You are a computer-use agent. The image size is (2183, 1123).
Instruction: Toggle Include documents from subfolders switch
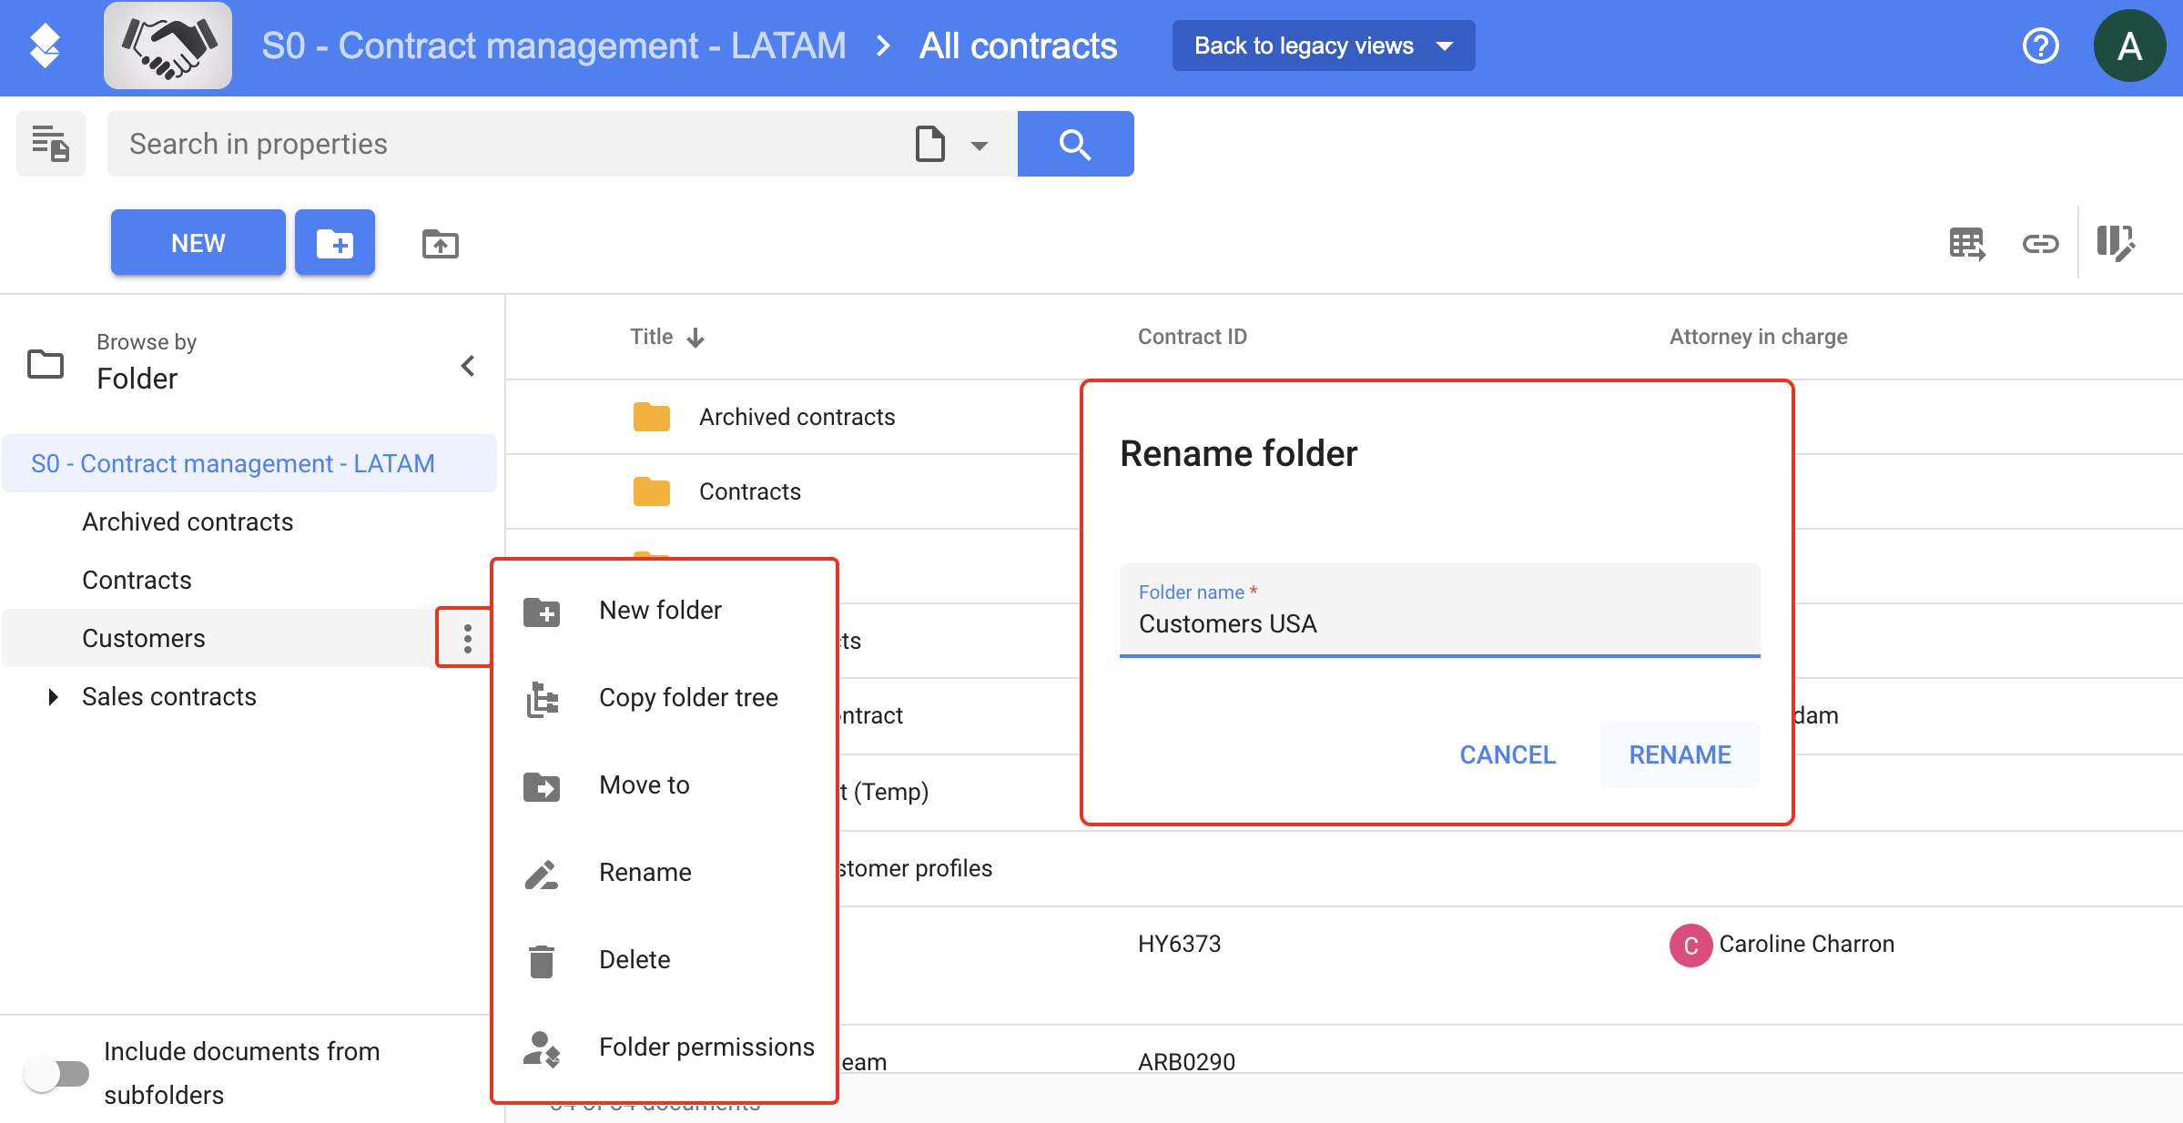[56, 1074]
